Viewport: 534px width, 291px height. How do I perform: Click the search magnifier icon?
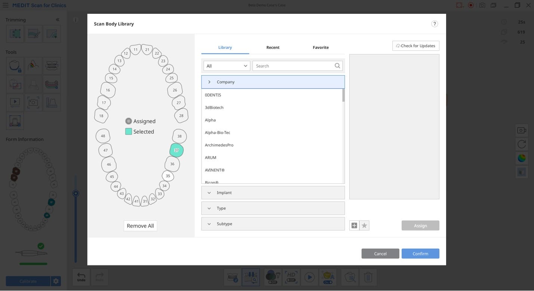337,66
